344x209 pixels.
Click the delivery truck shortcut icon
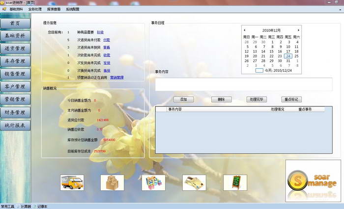[x=72, y=183]
